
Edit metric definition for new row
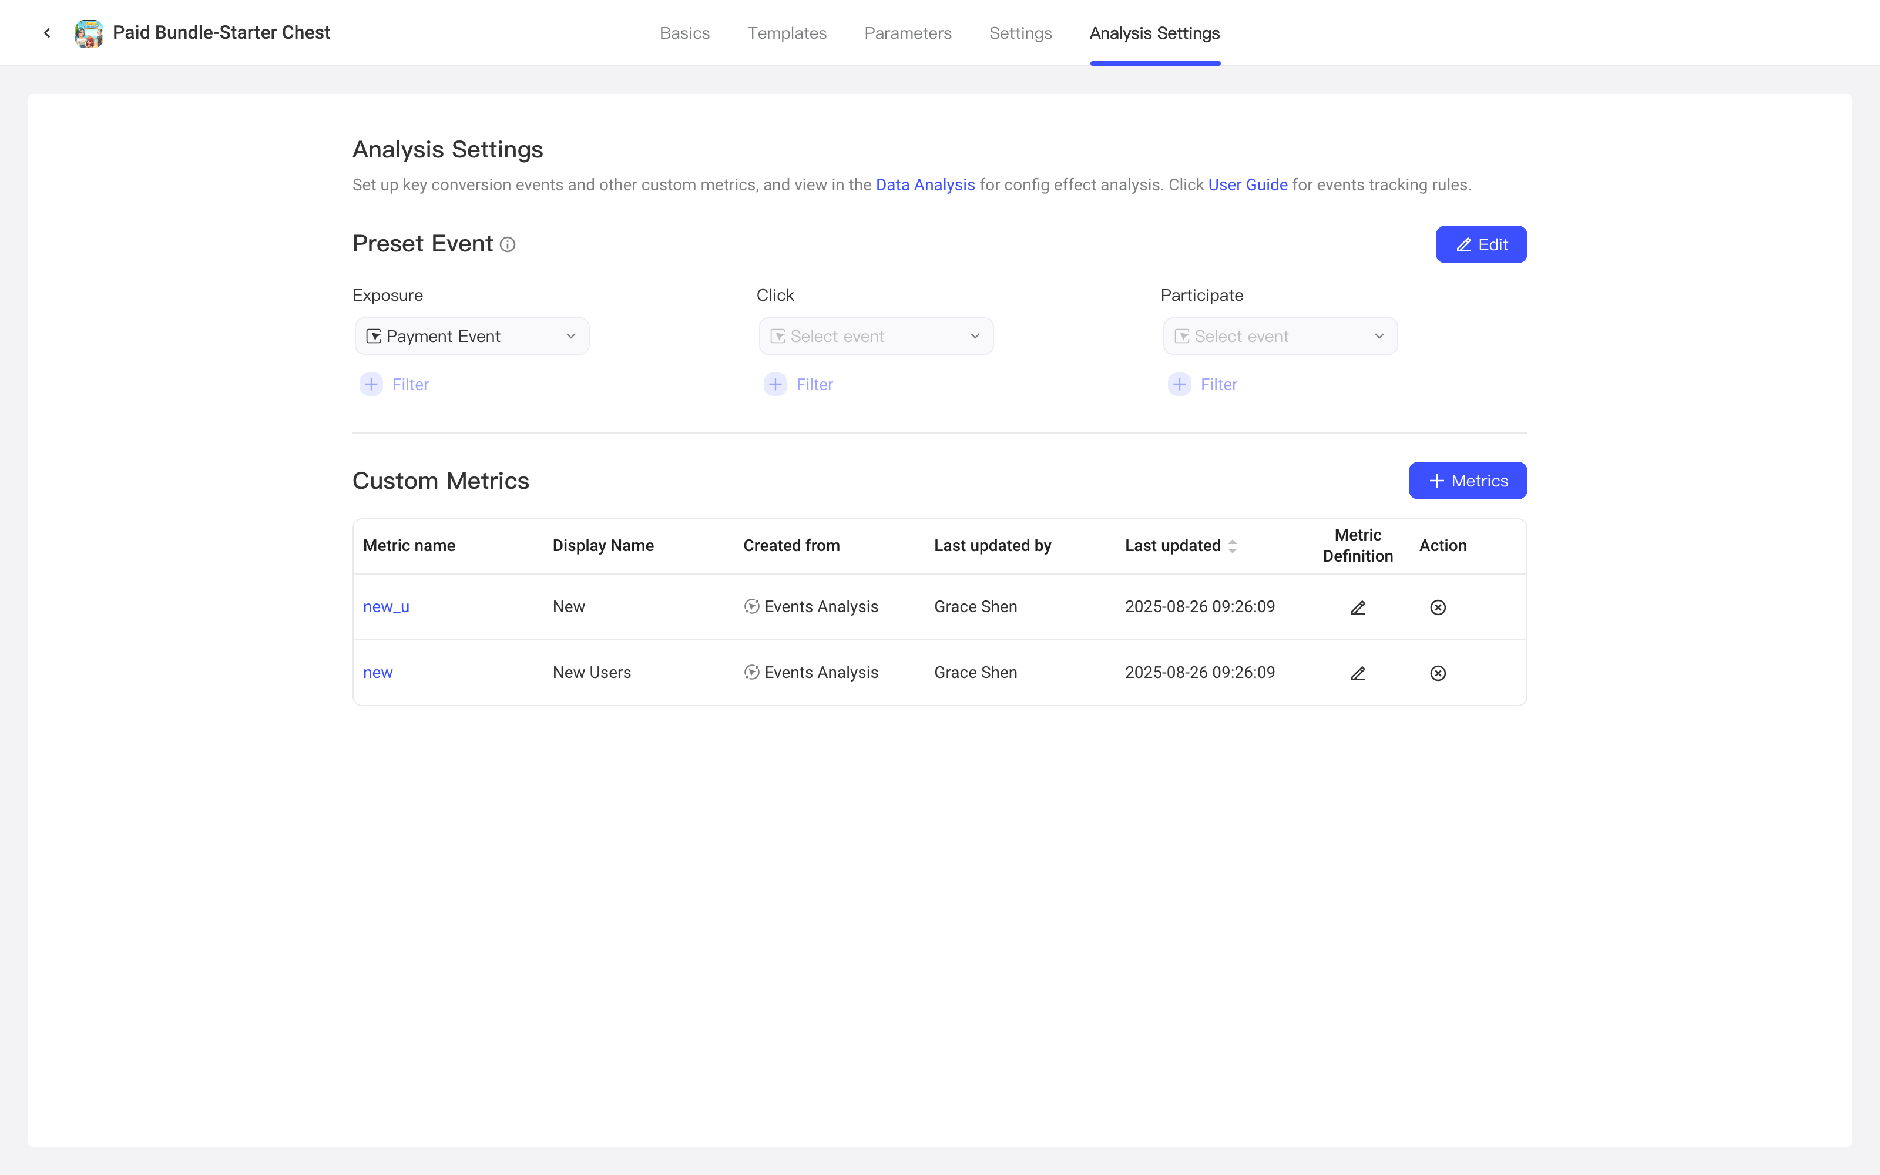[1357, 673]
